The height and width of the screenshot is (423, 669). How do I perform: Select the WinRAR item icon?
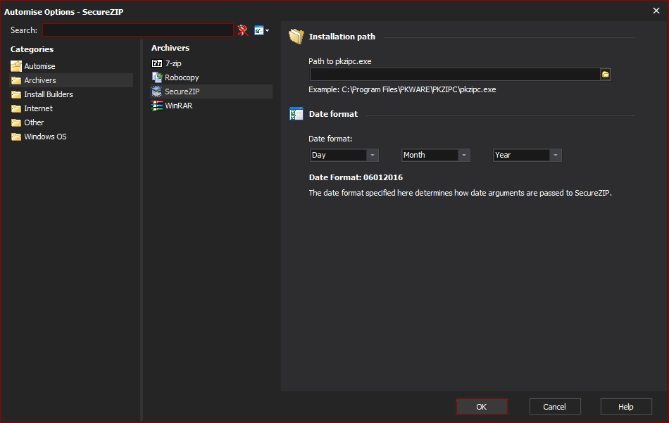(x=157, y=106)
